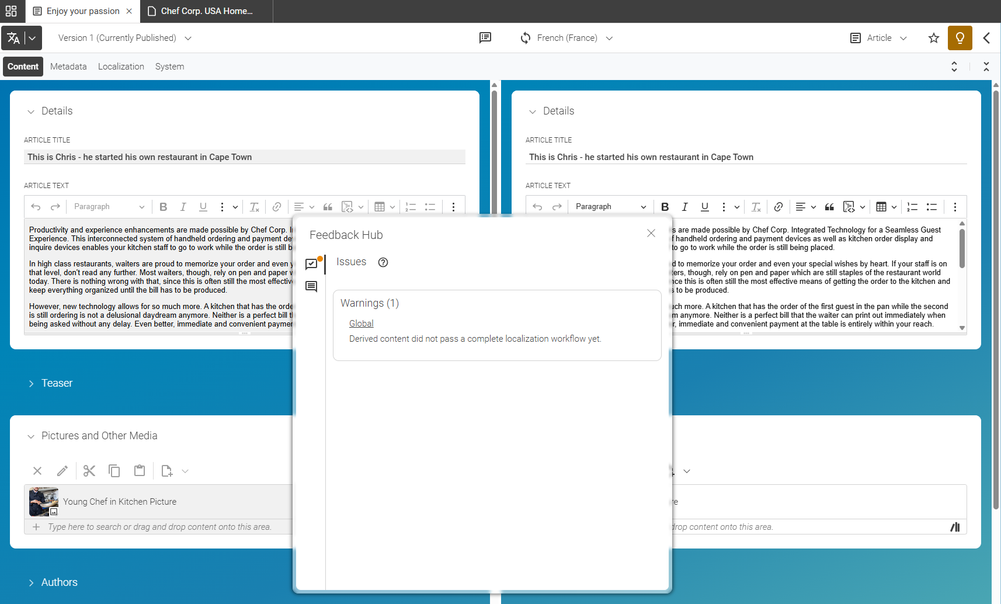
Task: Click the insert link icon in right editor
Action: click(x=778, y=207)
